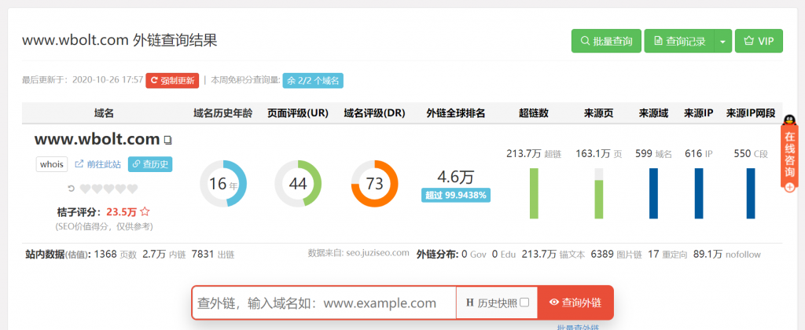Click the 域名历史年龄 column header
The width and height of the screenshot is (805, 330).
223,113
